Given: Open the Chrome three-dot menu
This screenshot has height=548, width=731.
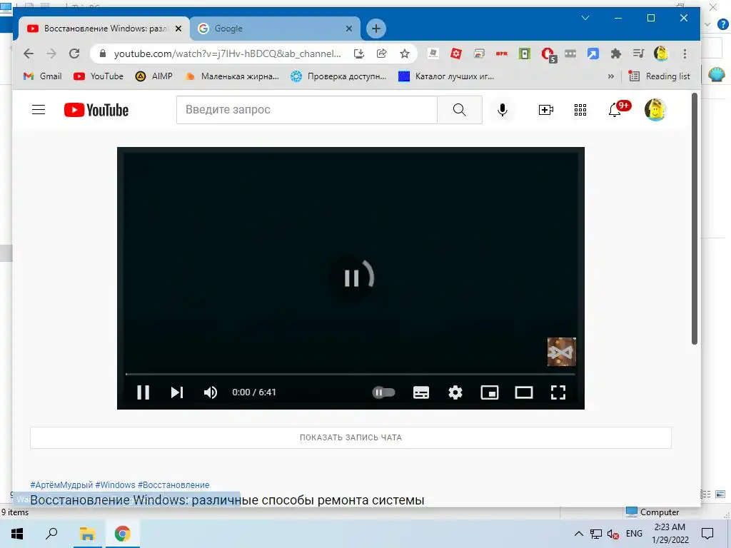Looking at the screenshot, I should click(x=685, y=54).
